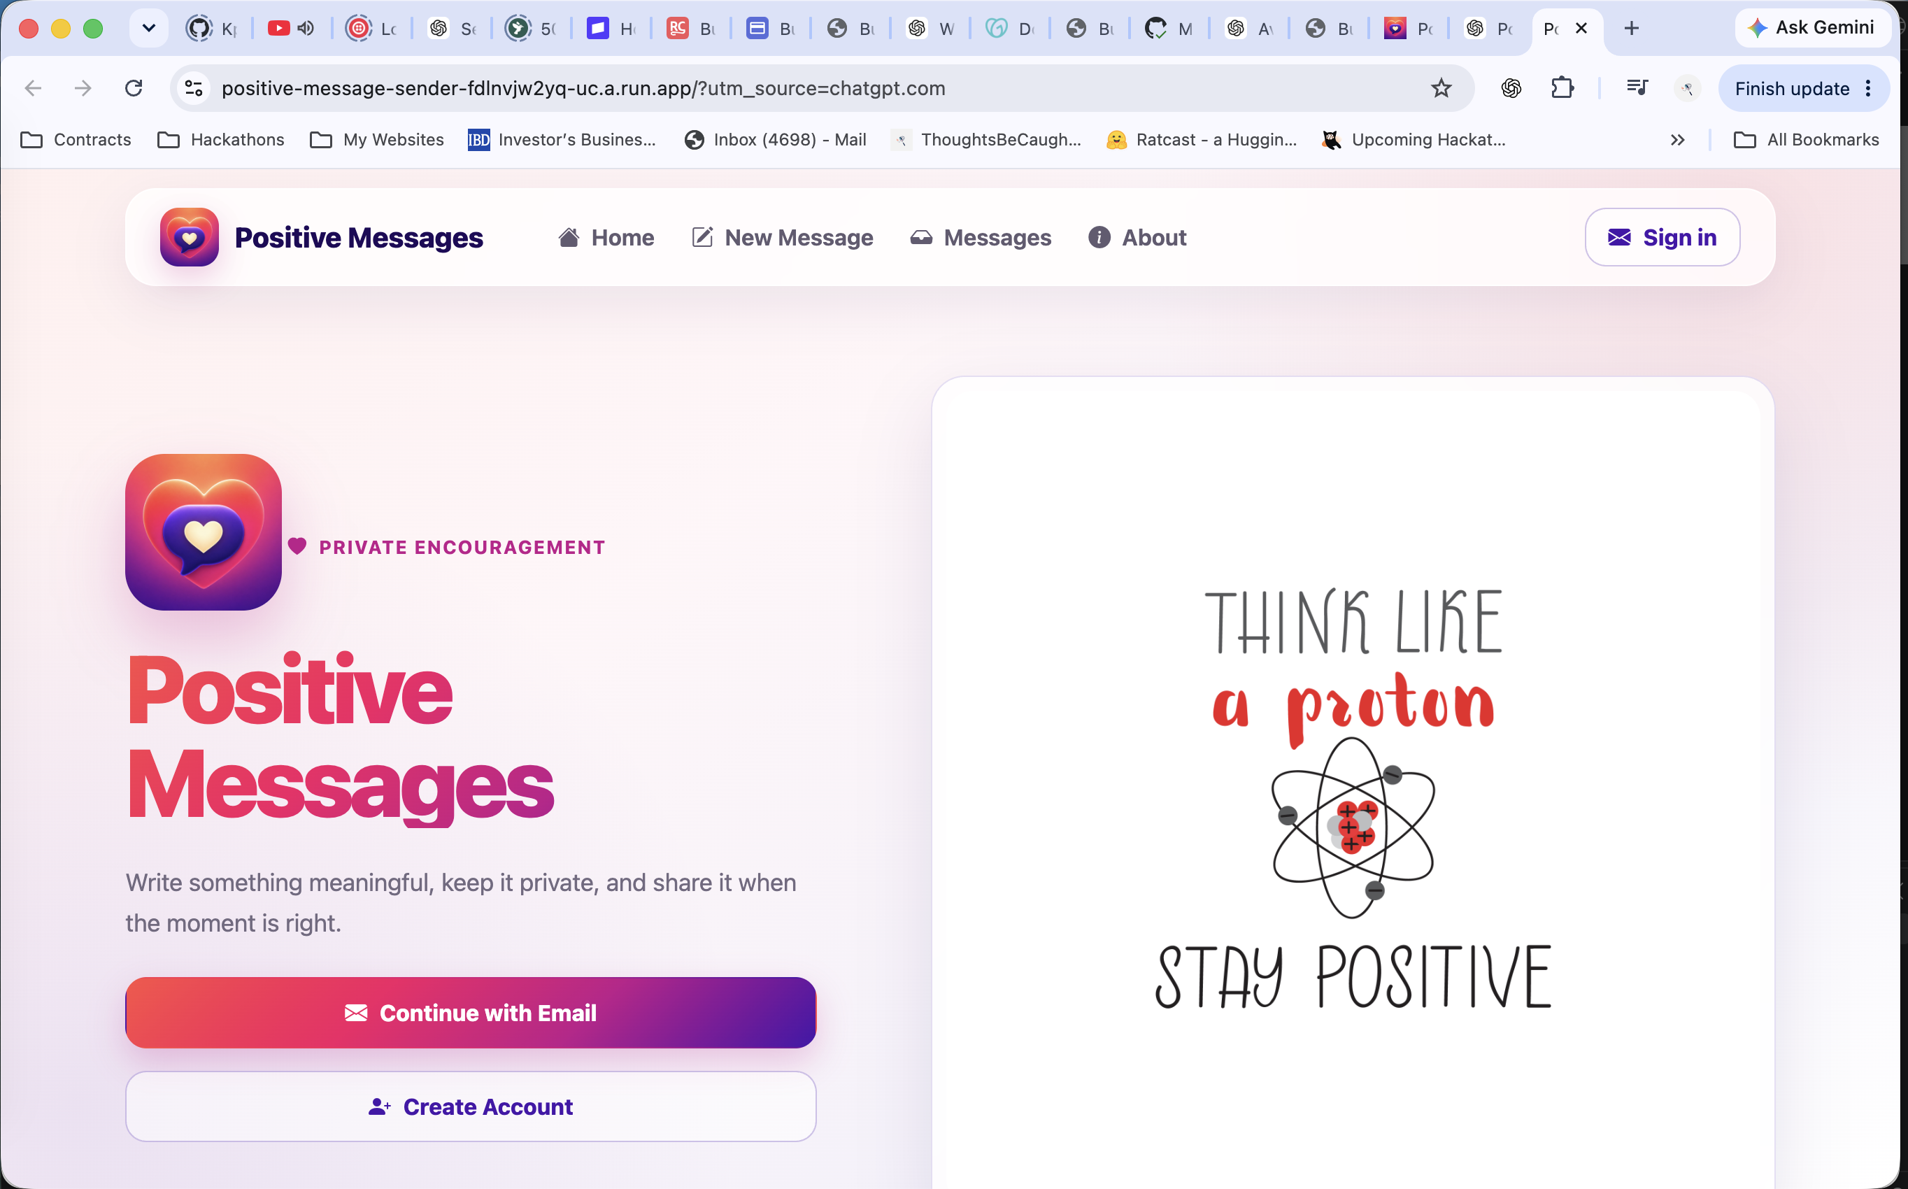
Task: Open the Ratcast Hugging Face bookmark
Action: tap(1202, 140)
